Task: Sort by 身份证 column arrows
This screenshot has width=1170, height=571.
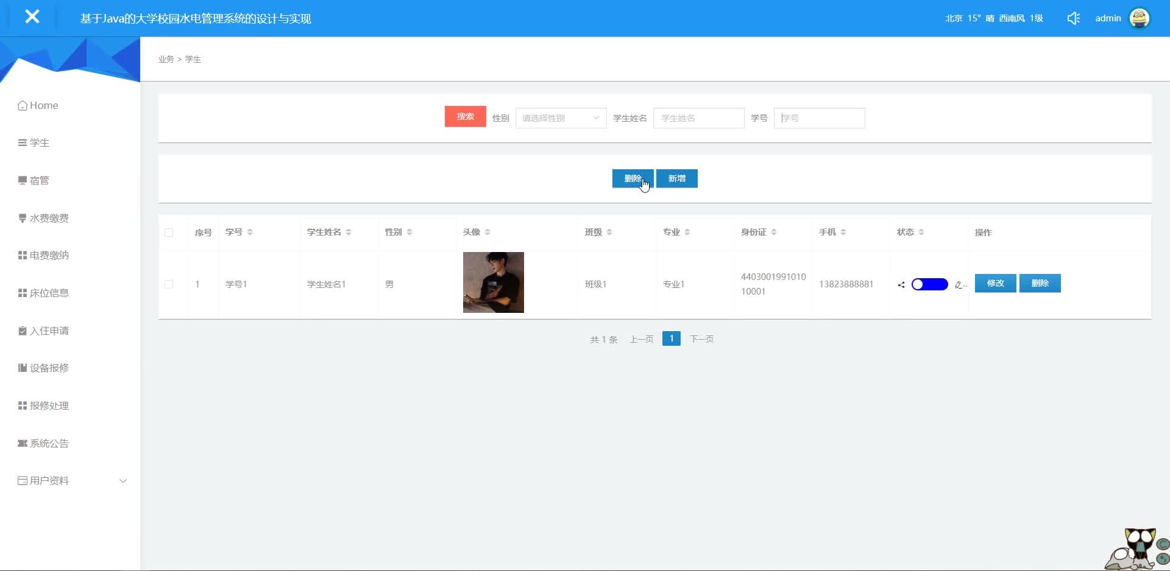Action: (x=774, y=232)
